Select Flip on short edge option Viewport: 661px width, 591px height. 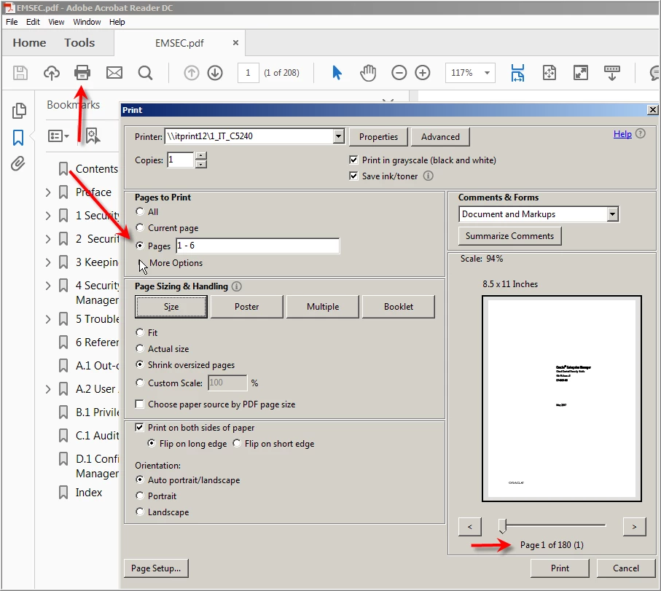pyautogui.click(x=237, y=444)
